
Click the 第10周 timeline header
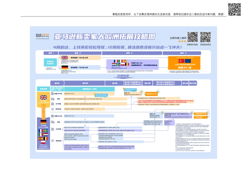tap(148, 83)
